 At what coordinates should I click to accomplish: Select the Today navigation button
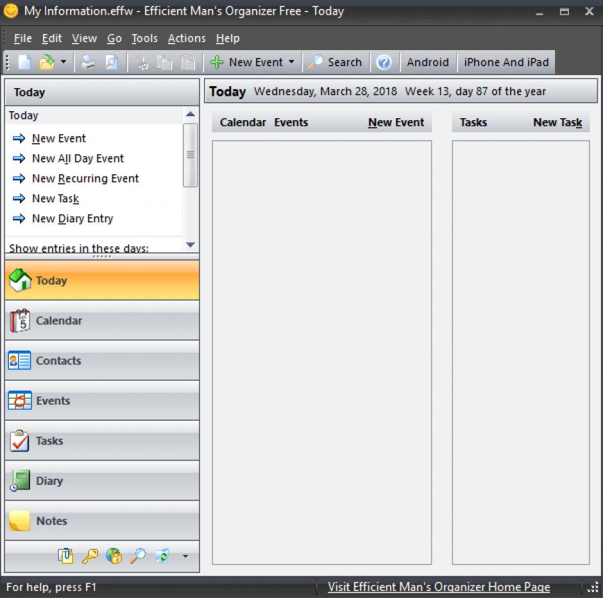pos(102,280)
